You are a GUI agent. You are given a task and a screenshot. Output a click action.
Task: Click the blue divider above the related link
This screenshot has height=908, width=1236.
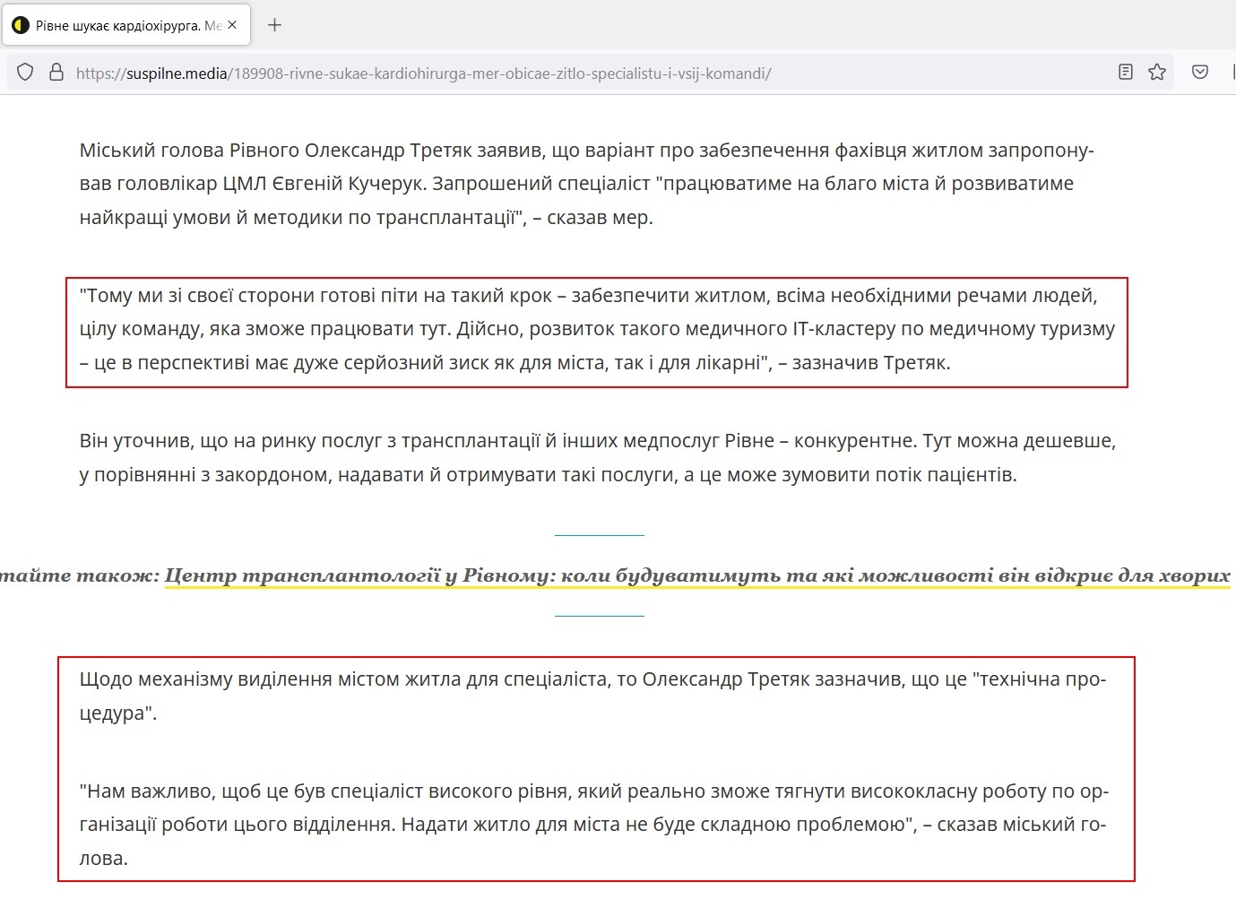click(599, 535)
